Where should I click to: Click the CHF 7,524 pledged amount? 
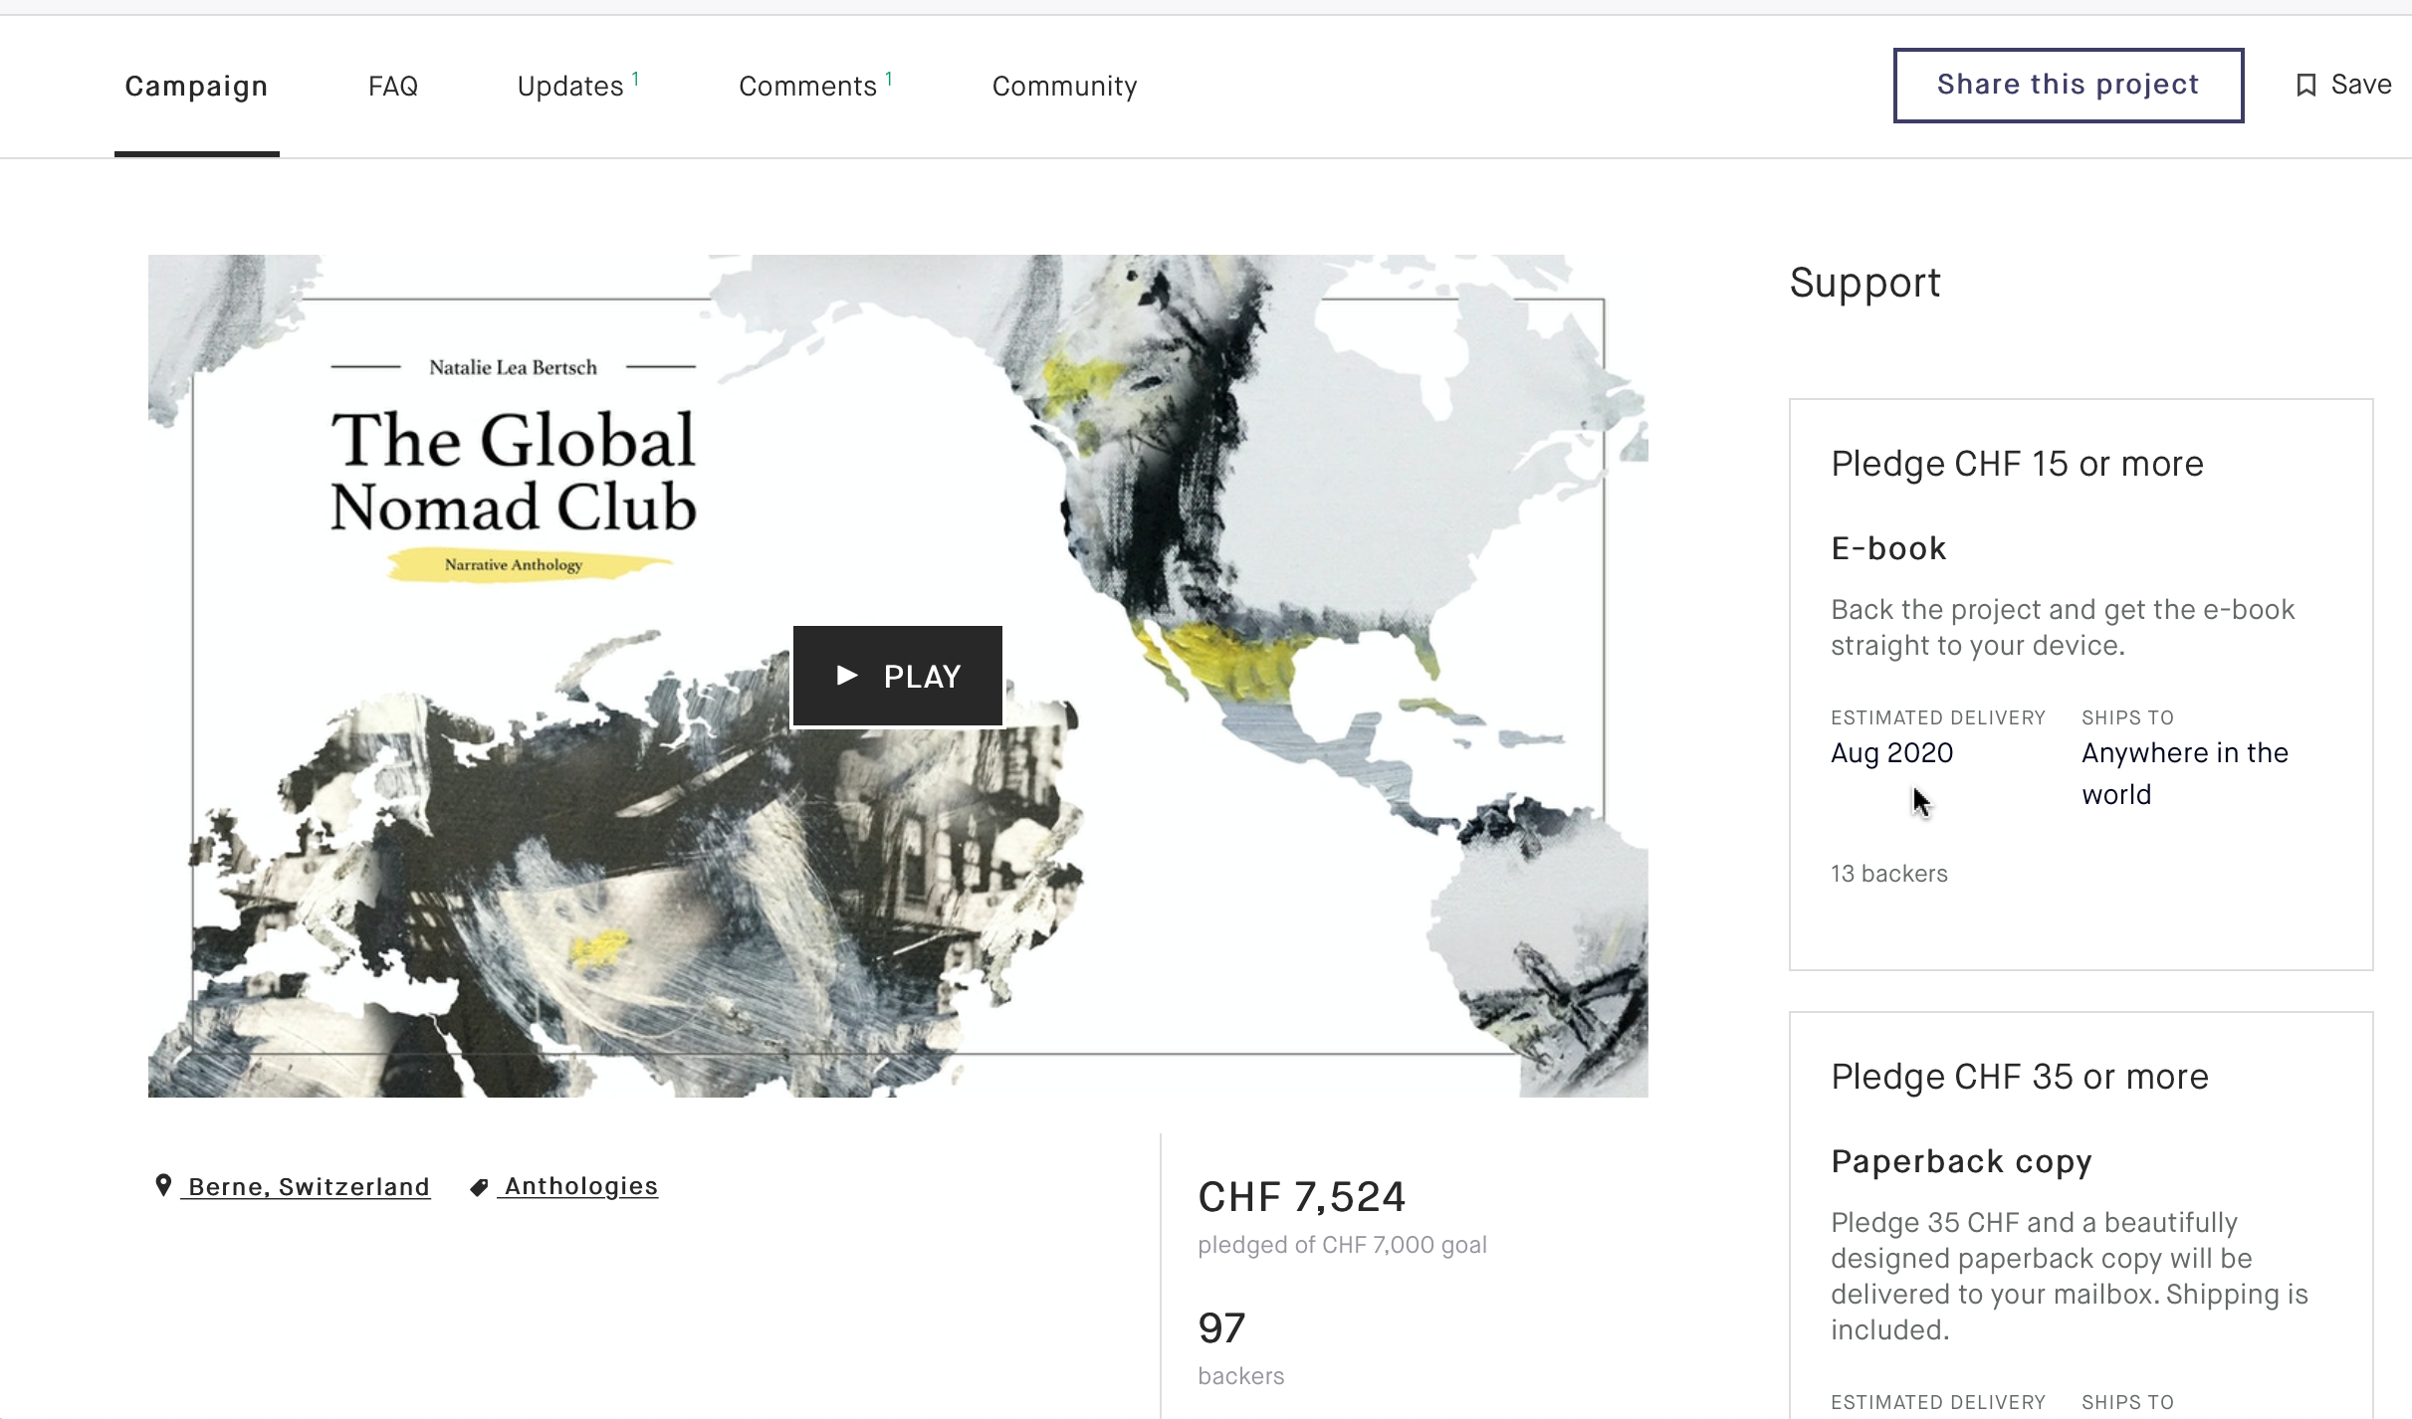click(1301, 1197)
